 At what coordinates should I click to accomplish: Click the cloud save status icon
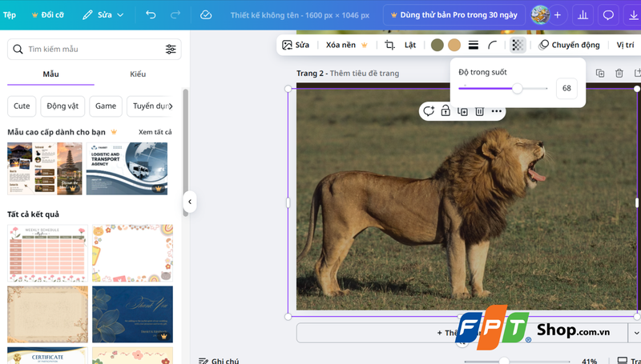pyautogui.click(x=206, y=15)
